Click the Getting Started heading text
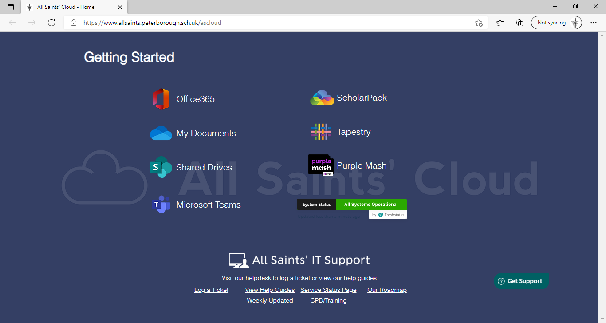 click(x=129, y=57)
